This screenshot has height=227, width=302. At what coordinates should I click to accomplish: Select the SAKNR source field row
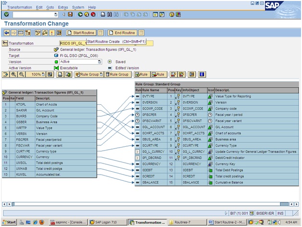coord(50,110)
